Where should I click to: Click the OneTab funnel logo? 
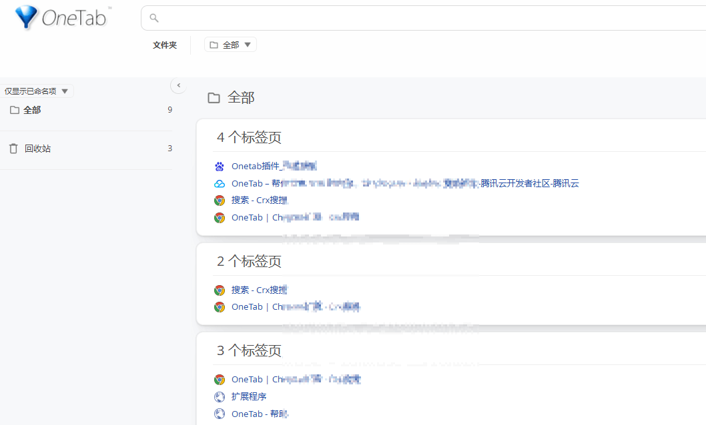(26, 17)
